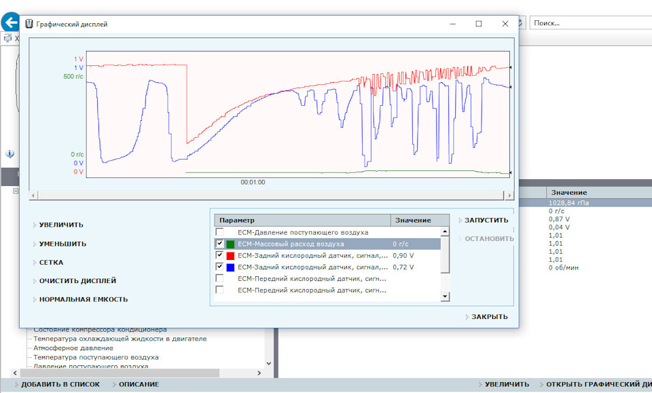Click ЗАКРЫТЬ to close the dialog

(490, 316)
